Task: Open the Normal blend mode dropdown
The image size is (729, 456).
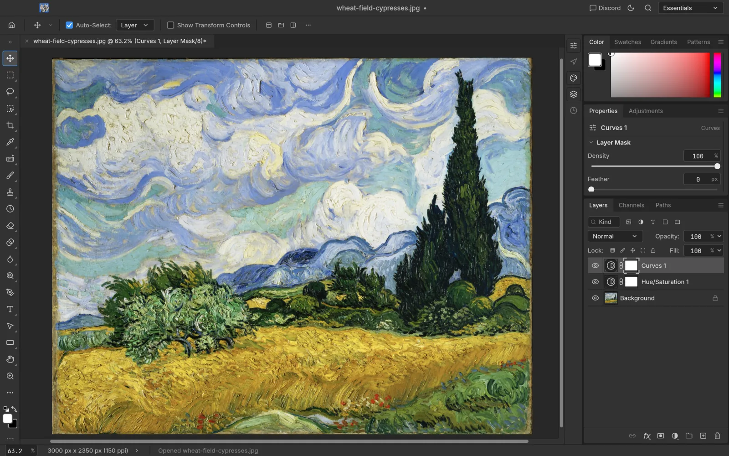Action: pos(615,236)
